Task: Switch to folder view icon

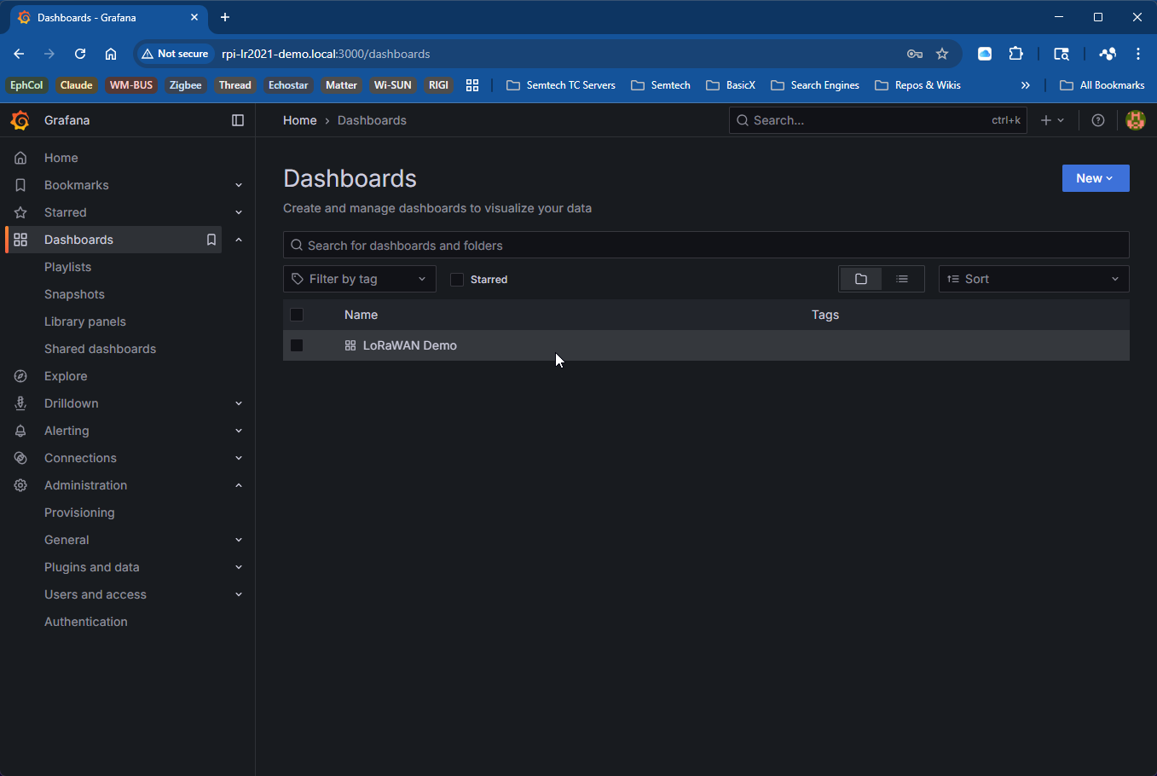Action: point(861,279)
